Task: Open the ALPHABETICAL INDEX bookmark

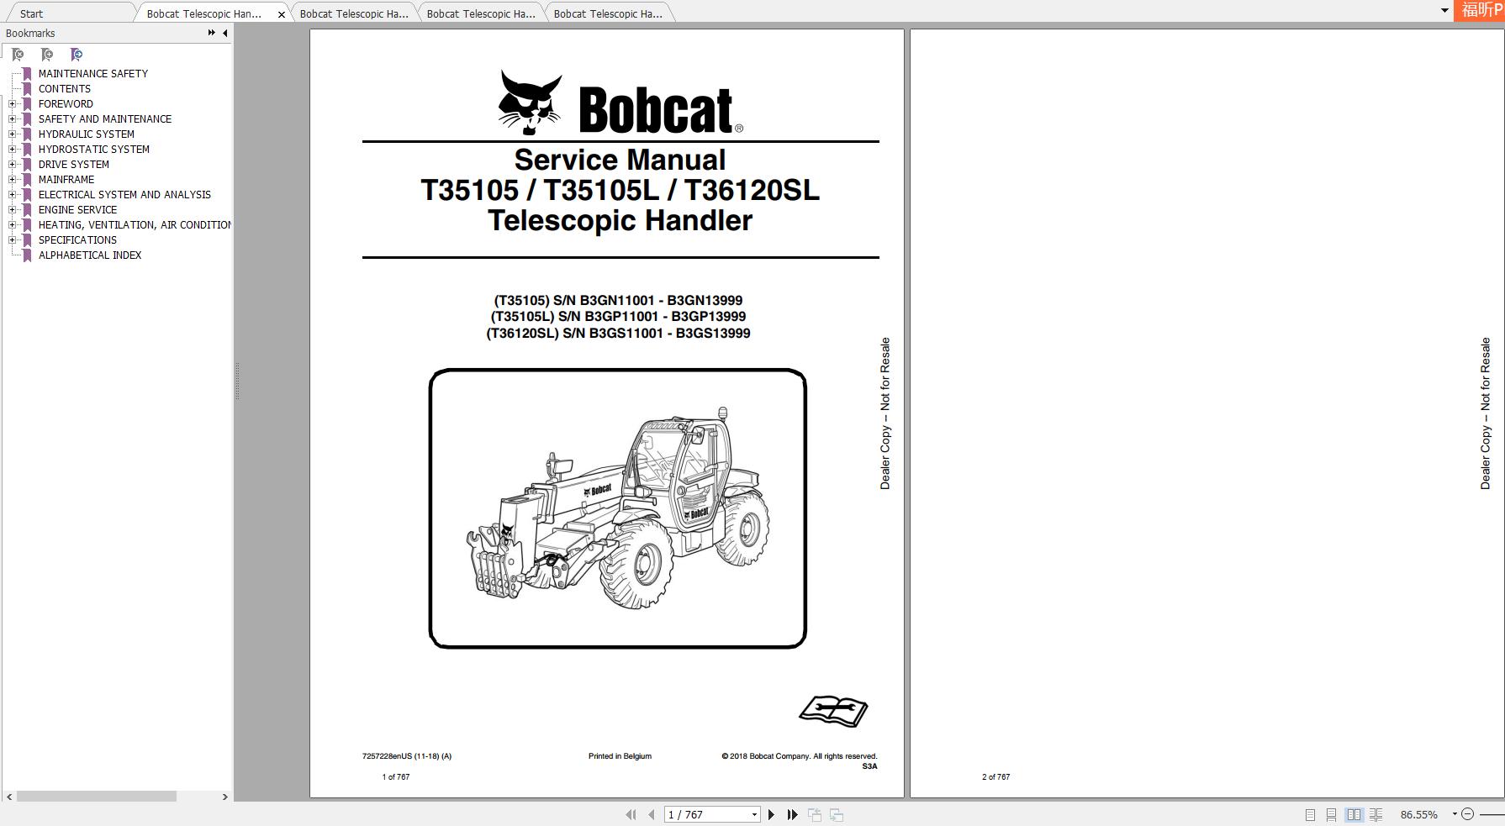Action: pos(89,255)
